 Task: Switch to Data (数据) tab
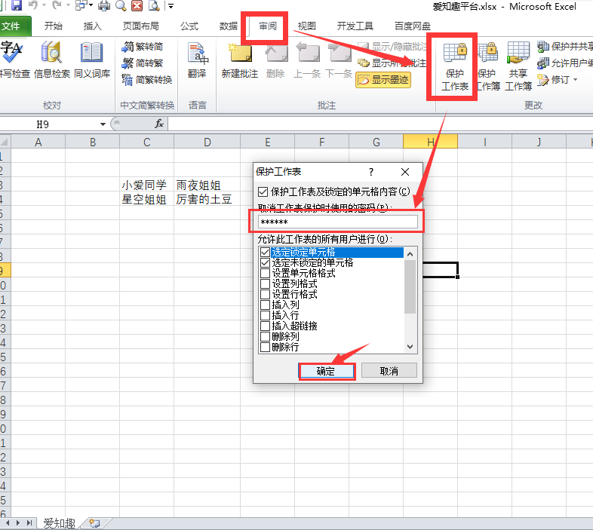(x=229, y=26)
